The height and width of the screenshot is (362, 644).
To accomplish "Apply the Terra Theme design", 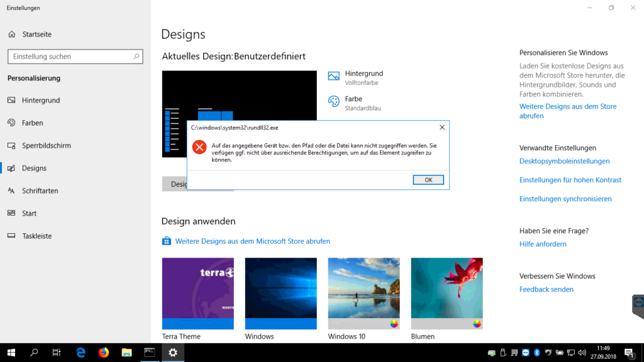I will tap(197, 293).
